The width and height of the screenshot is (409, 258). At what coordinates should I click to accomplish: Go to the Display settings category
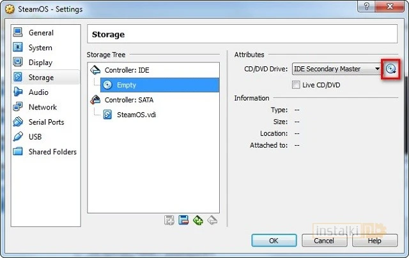(x=40, y=62)
